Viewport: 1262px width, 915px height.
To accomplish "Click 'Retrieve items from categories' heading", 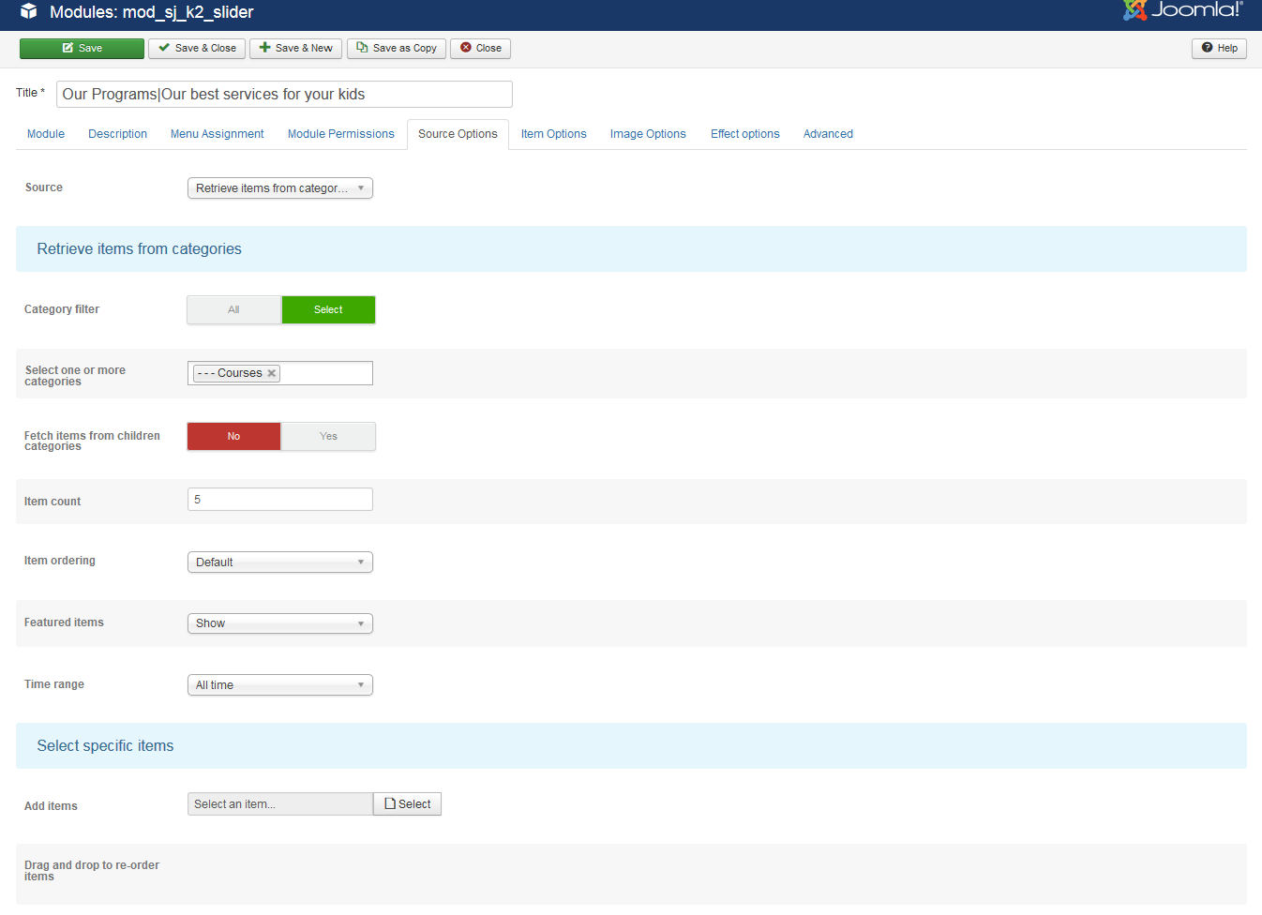I will tap(139, 248).
